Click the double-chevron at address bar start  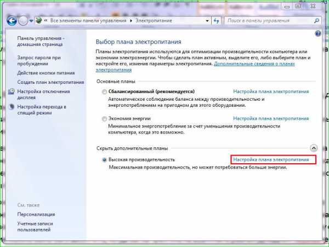pyautogui.click(x=46, y=20)
